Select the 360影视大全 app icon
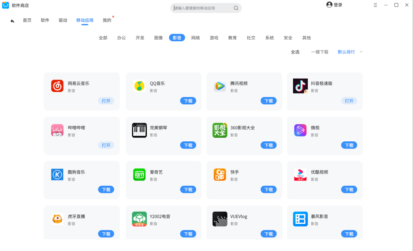This screenshot has height=251, width=413. coord(220,130)
